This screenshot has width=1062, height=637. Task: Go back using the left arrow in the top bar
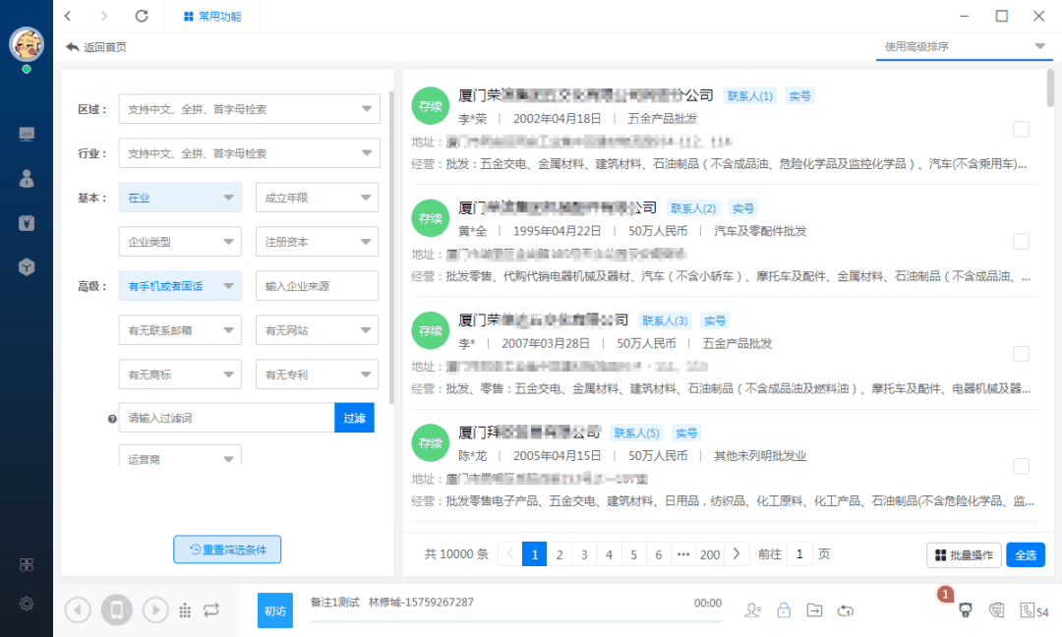tap(68, 16)
